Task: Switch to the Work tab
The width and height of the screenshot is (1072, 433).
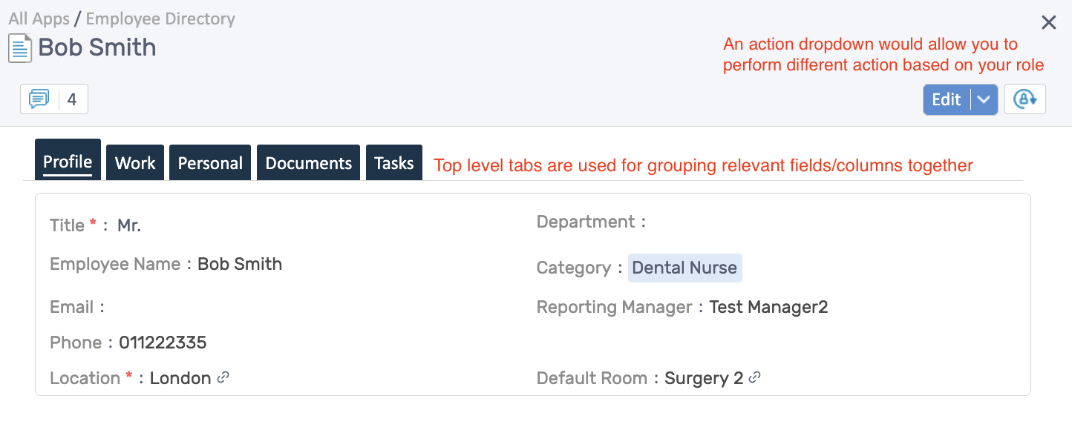Action: [x=135, y=163]
